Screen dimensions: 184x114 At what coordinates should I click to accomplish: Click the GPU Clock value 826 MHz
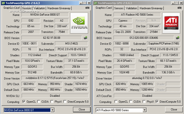point(121,84)
